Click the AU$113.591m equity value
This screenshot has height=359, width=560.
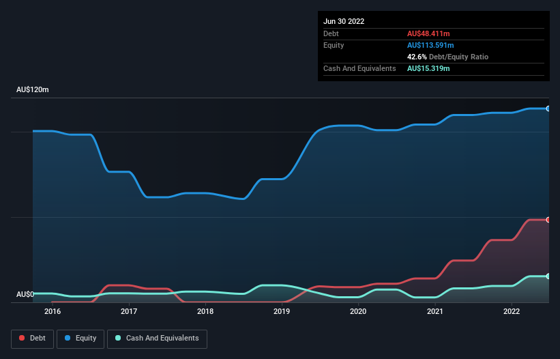430,45
